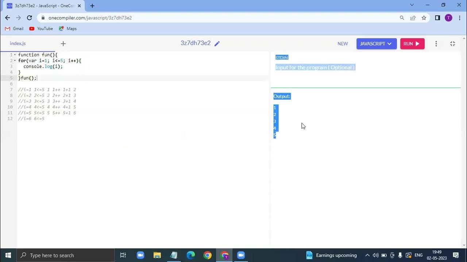Open Microsoft Edge from the taskbar
This screenshot has height=262, width=467.
[191, 255]
